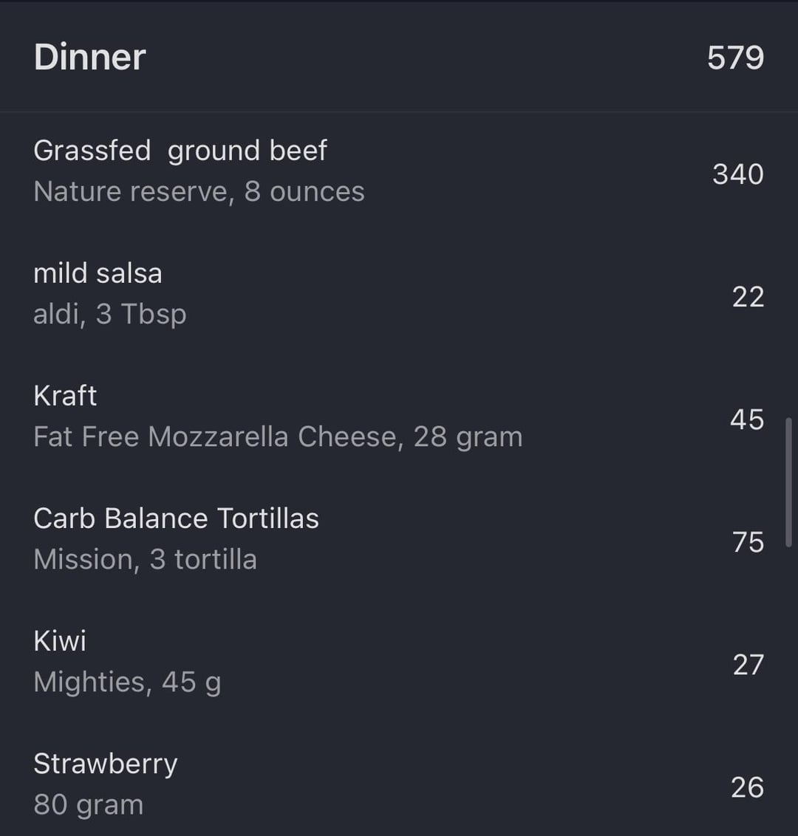Tap the 45 calorie value for cheese

click(747, 419)
